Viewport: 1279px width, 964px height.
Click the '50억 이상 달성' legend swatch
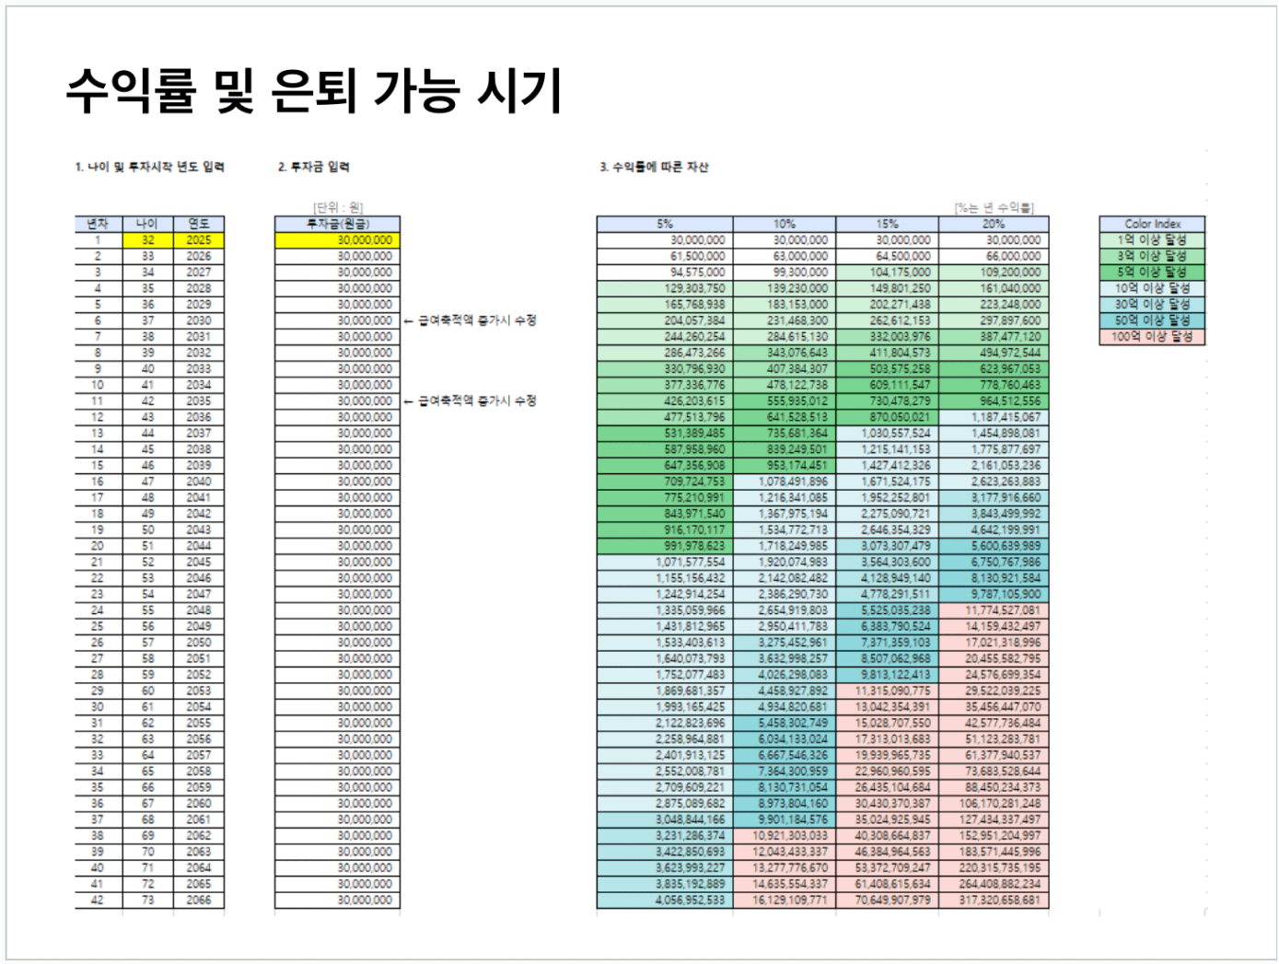tap(1151, 320)
